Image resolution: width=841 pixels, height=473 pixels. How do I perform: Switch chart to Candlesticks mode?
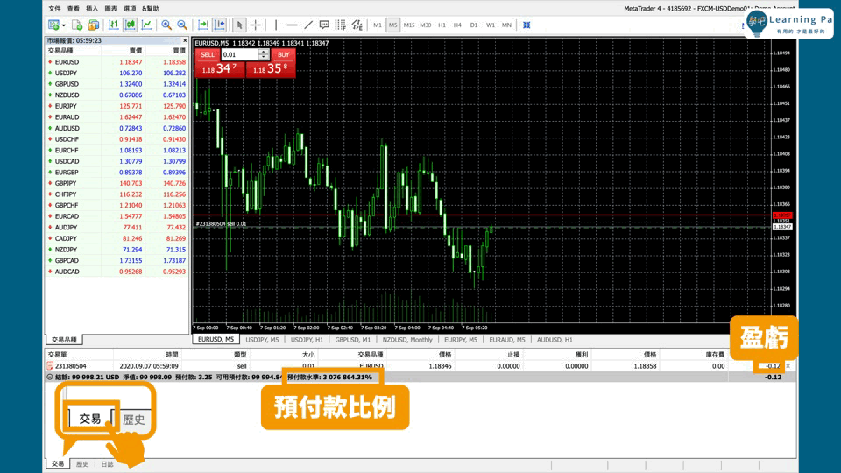130,25
